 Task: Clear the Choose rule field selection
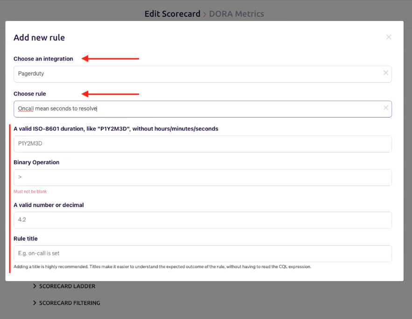click(386, 108)
